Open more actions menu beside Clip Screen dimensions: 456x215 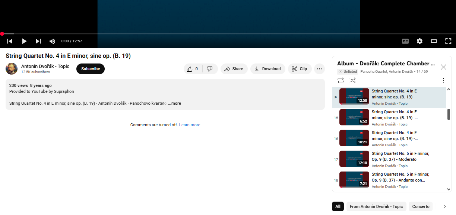[319, 69]
